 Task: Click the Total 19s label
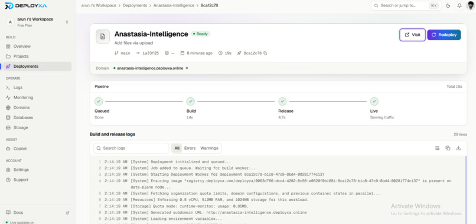(454, 87)
